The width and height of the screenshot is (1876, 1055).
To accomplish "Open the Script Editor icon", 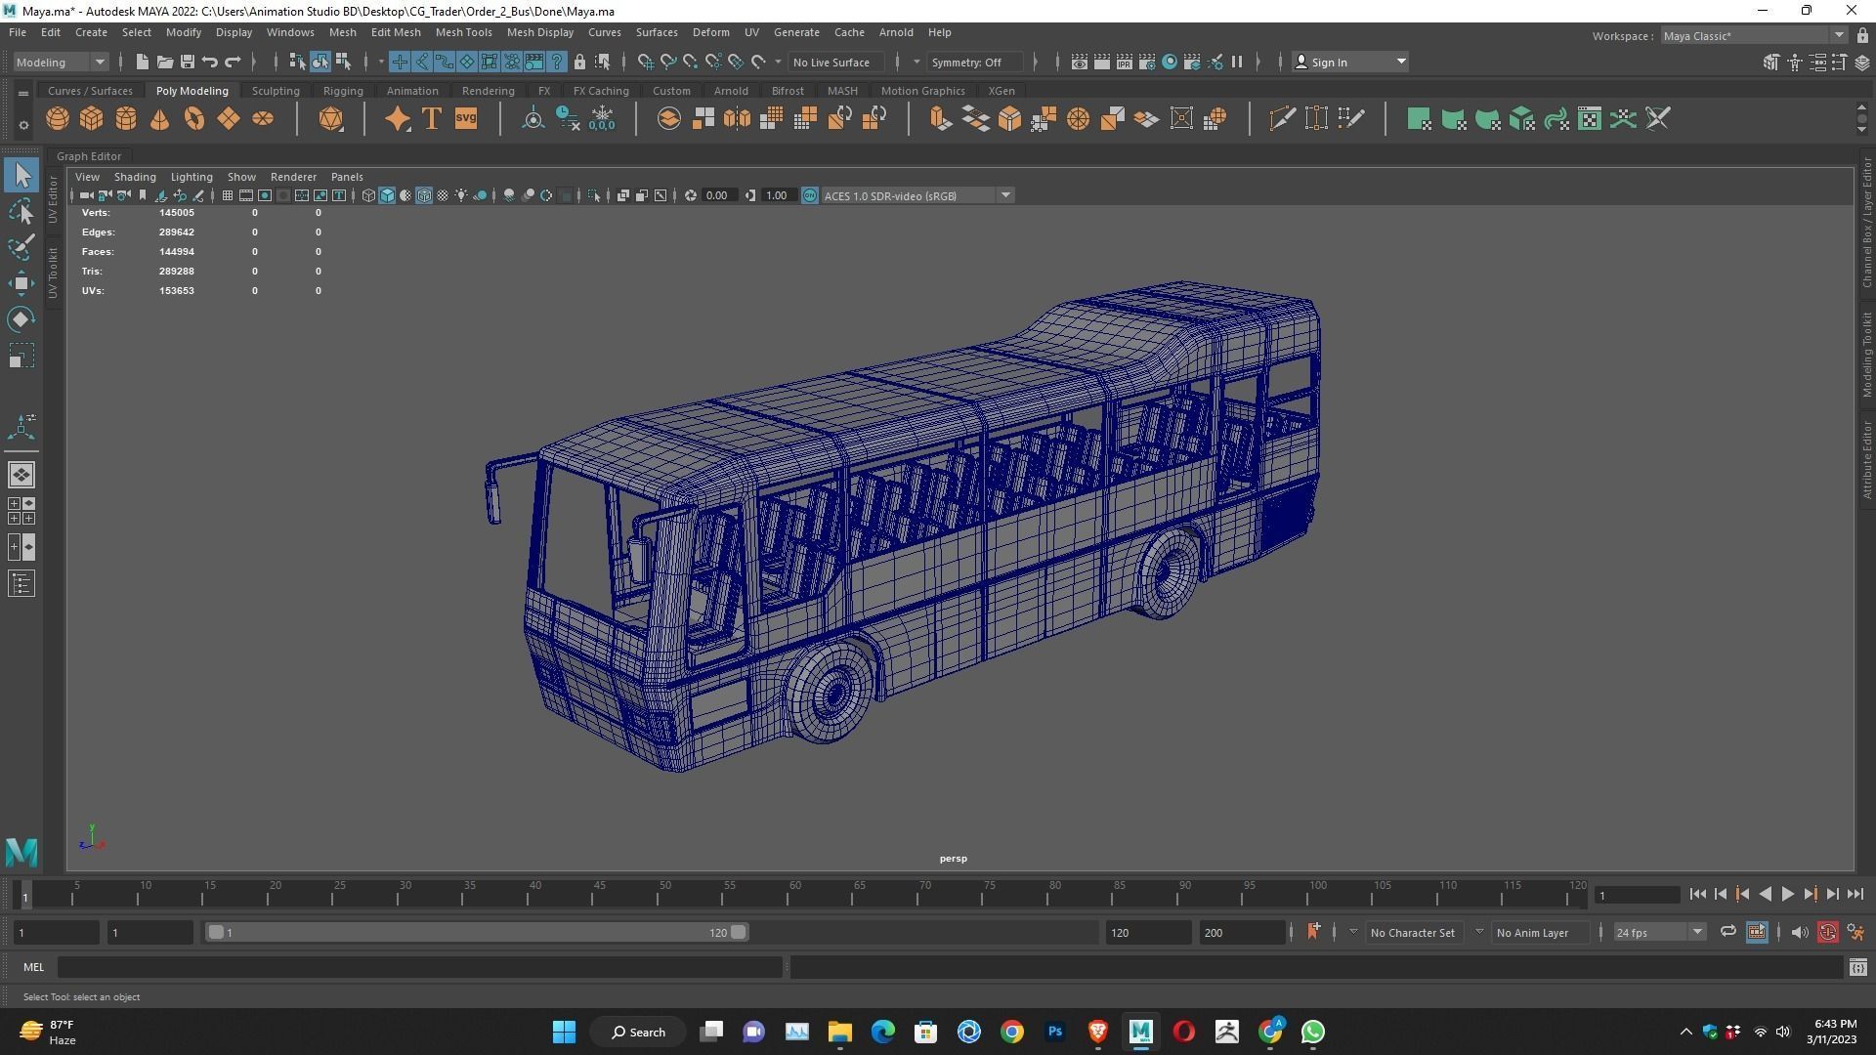I will 1857,967.
